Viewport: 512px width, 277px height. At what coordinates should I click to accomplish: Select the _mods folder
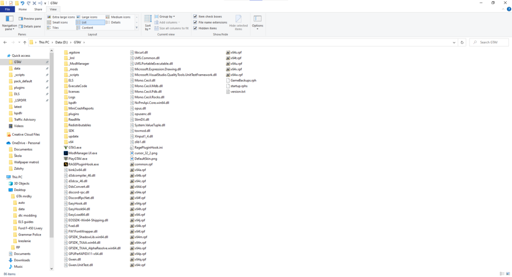click(x=71, y=69)
